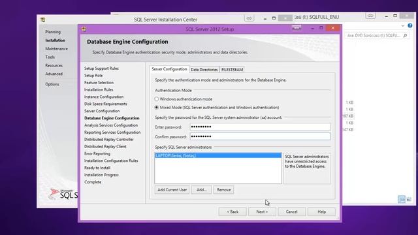The height and width of the screenshot is (235, 418).
Task: Select the Server Configuration tab
Action: coord(169,69)
